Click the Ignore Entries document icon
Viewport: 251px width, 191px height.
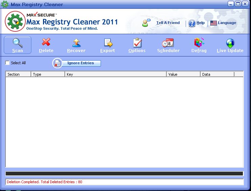(57, 63)
